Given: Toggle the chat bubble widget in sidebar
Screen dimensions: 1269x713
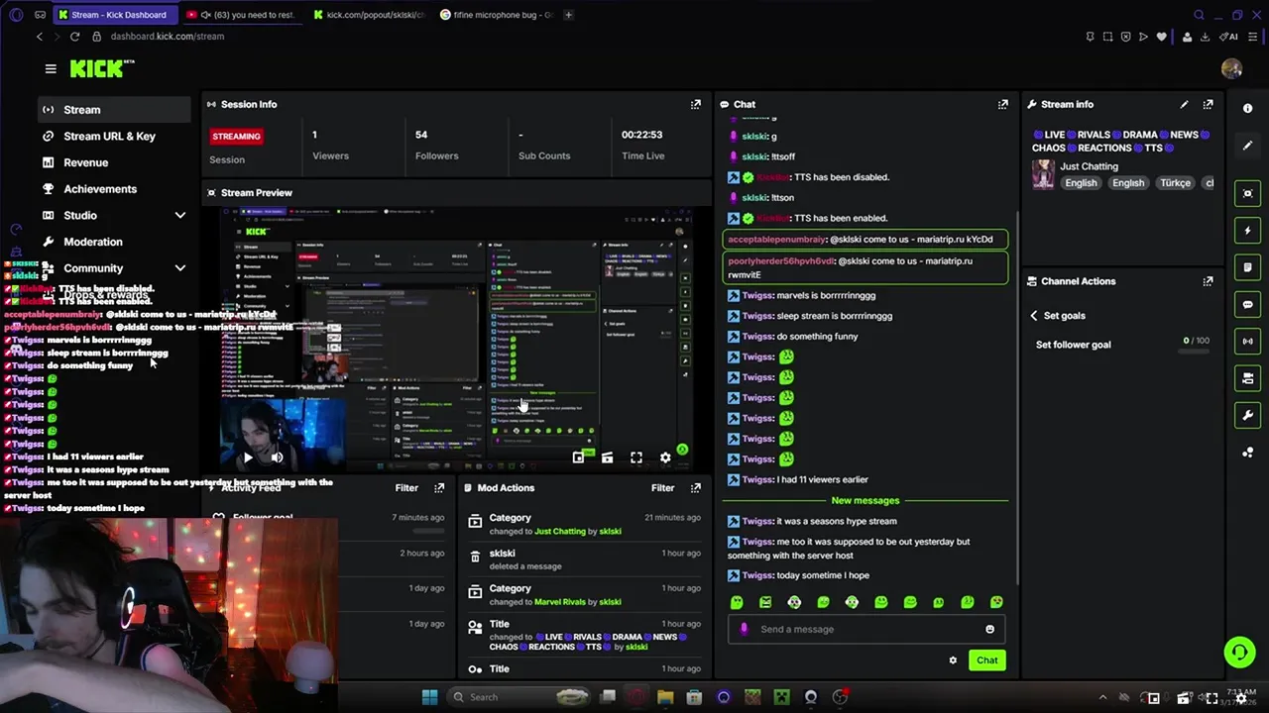Looking at the screenshot, I should [x=1248, y=304].
